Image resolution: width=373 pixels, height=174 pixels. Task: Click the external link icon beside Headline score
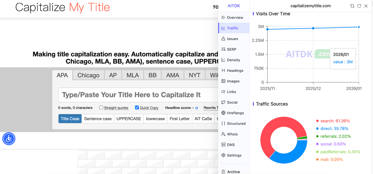197,108
